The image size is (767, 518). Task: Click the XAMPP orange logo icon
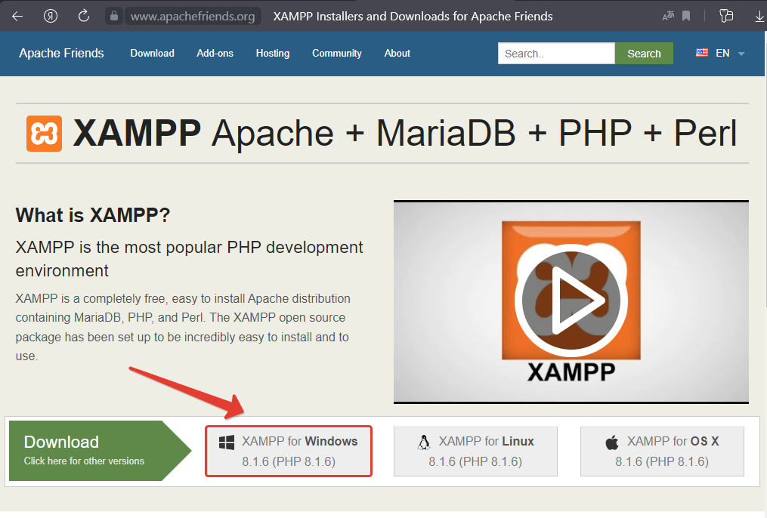click(43, 133)
